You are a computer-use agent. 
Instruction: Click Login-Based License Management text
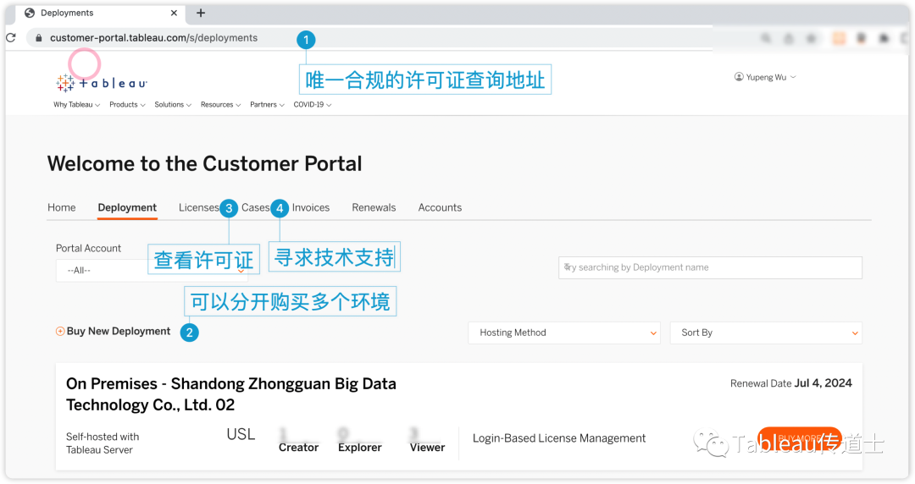click(x=559, y=438)
